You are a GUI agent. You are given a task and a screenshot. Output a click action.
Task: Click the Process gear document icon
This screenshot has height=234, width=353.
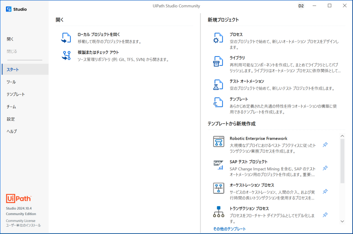coord(218,38)
